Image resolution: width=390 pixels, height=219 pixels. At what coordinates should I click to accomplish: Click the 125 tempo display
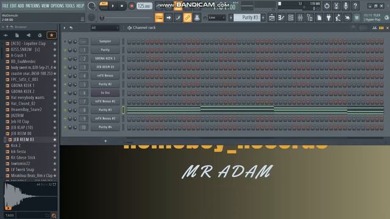144,5
